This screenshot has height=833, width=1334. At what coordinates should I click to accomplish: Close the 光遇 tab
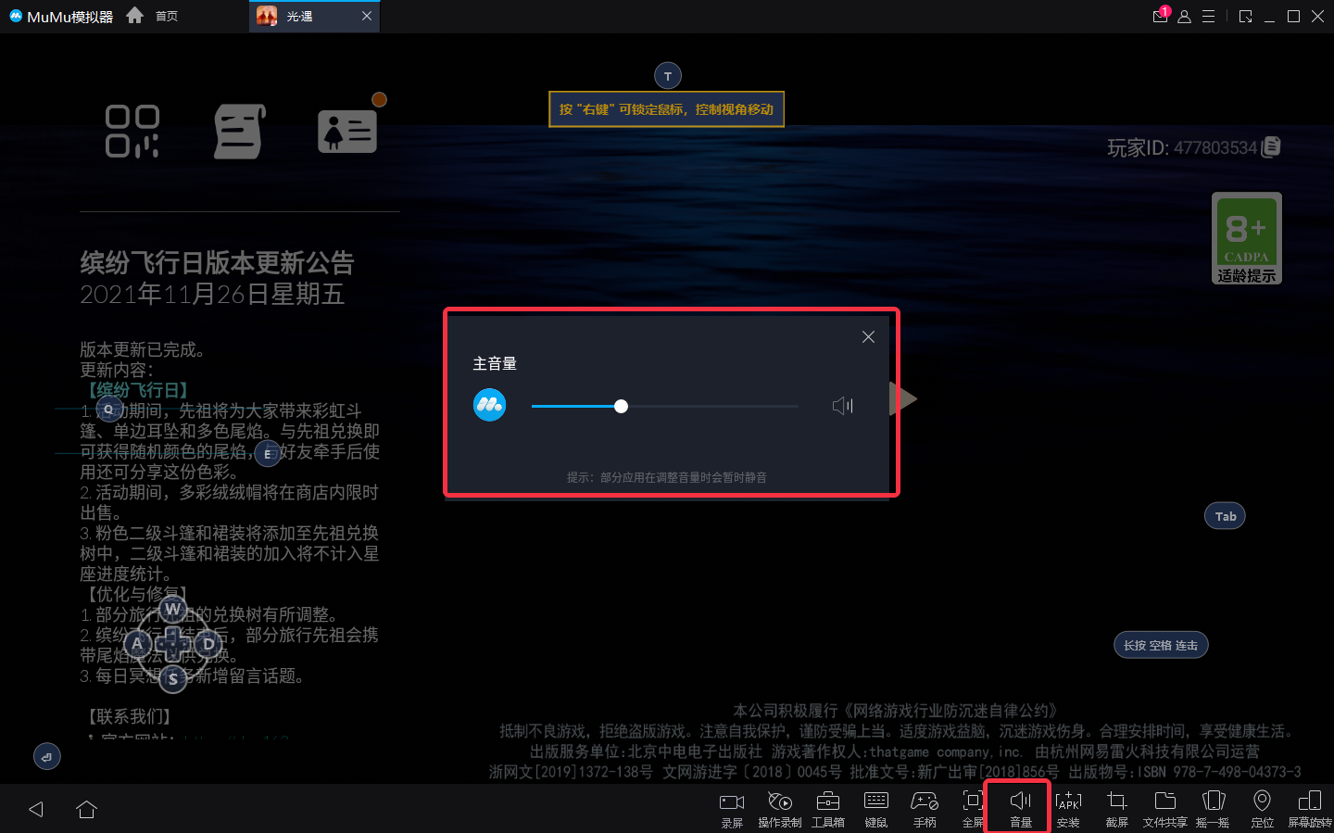point(367,17)
